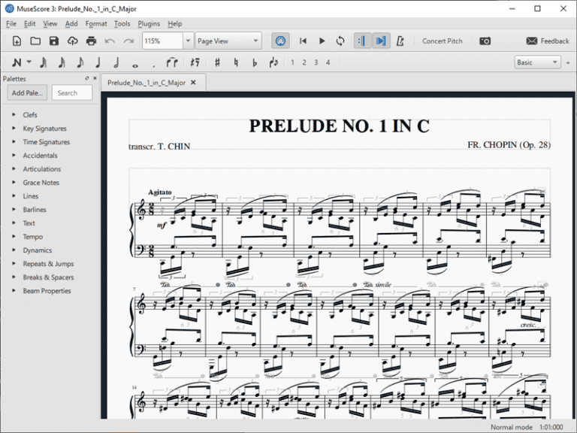This screenshot has height=433, width=577.
Task: Toggle MIDI input button
Action: [x=280, y=41]
